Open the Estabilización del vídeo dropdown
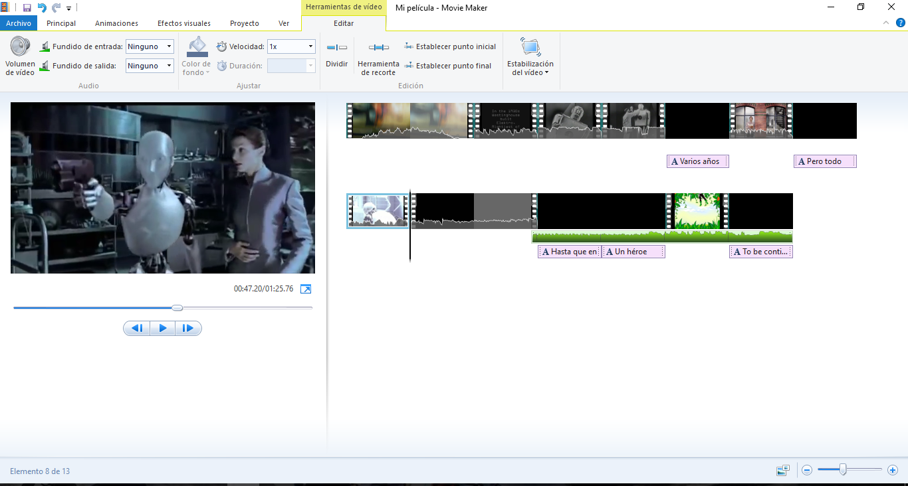 coord(530,58)
